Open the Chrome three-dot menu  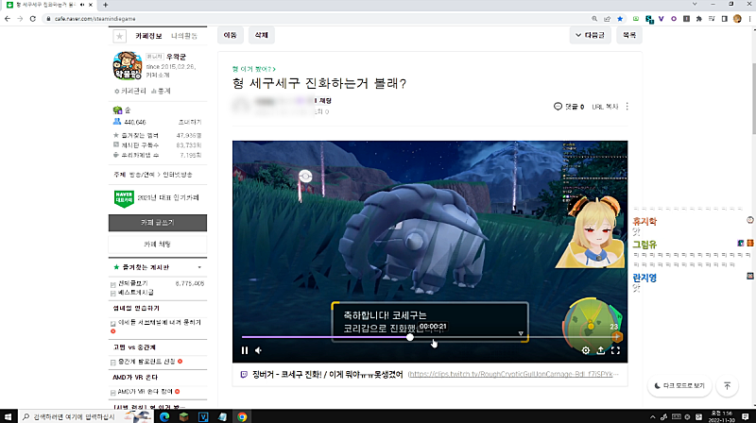[x=749, y=19]
